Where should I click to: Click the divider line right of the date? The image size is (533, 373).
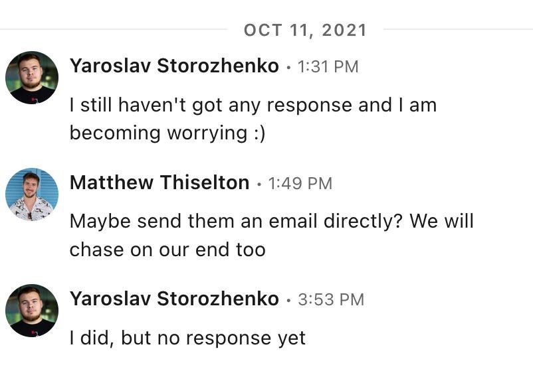457,29
